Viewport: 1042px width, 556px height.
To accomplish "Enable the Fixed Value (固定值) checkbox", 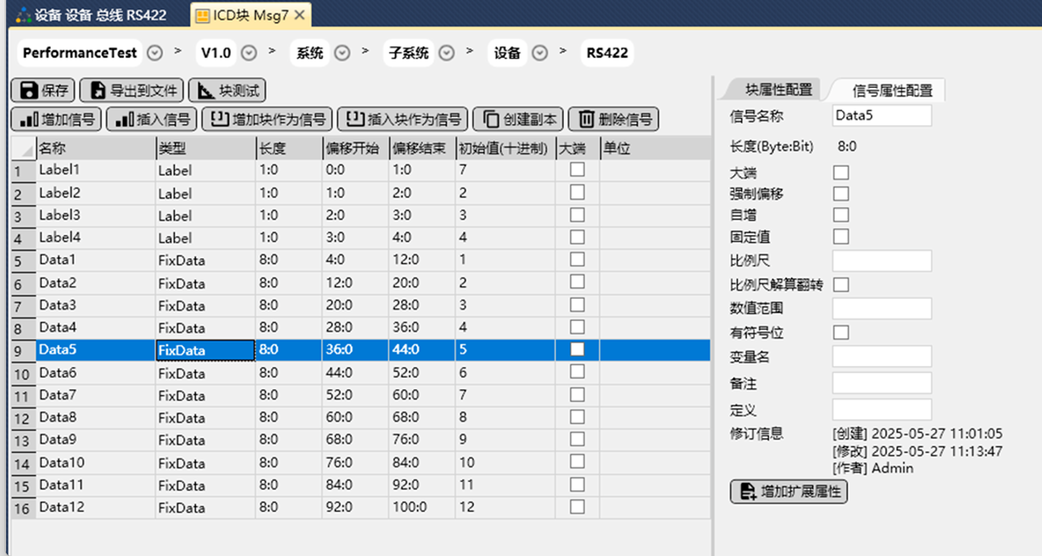I will click(841, 237).
